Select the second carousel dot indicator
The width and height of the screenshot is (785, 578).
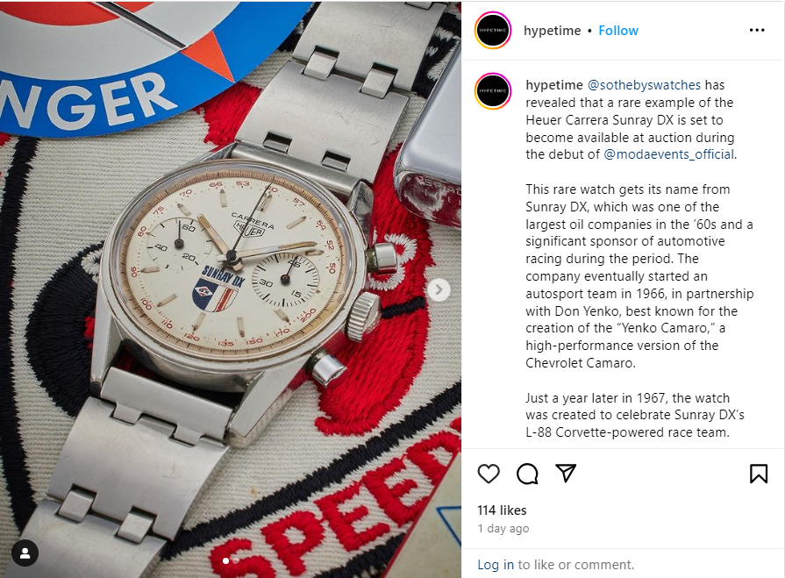click(235, 561)
